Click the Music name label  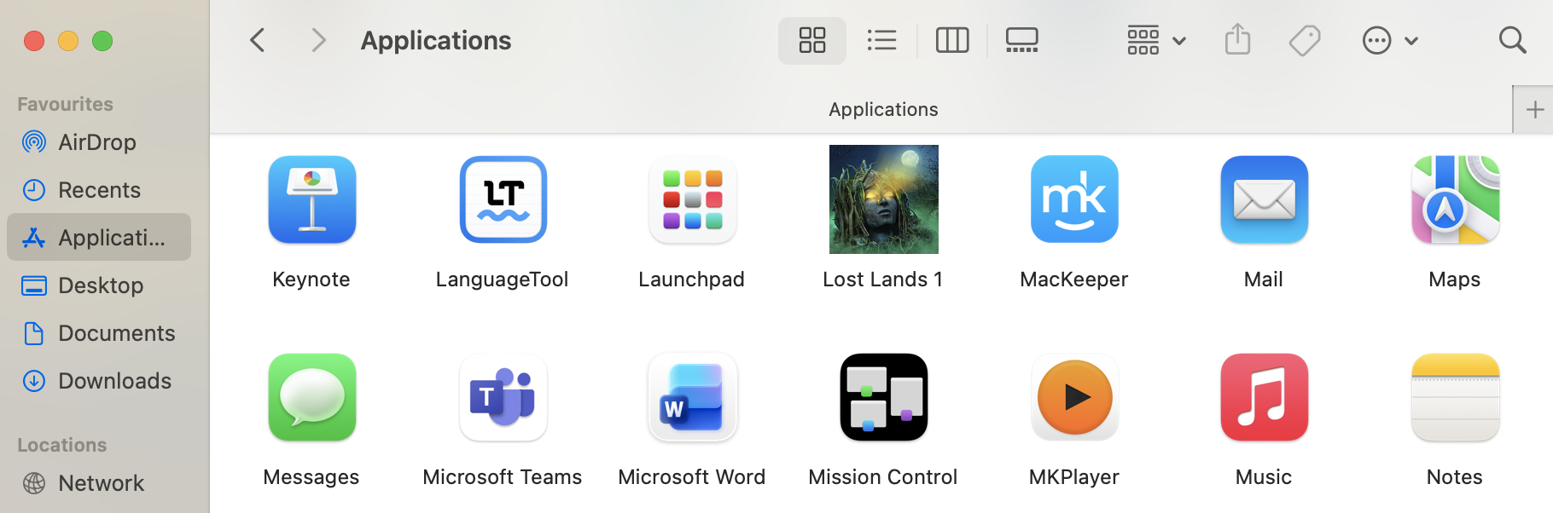click(1264, 477)
